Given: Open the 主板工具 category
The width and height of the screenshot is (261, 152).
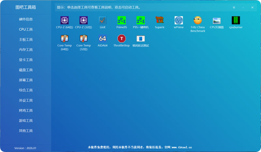Looking at the screenshot, I should coord(26,39).
